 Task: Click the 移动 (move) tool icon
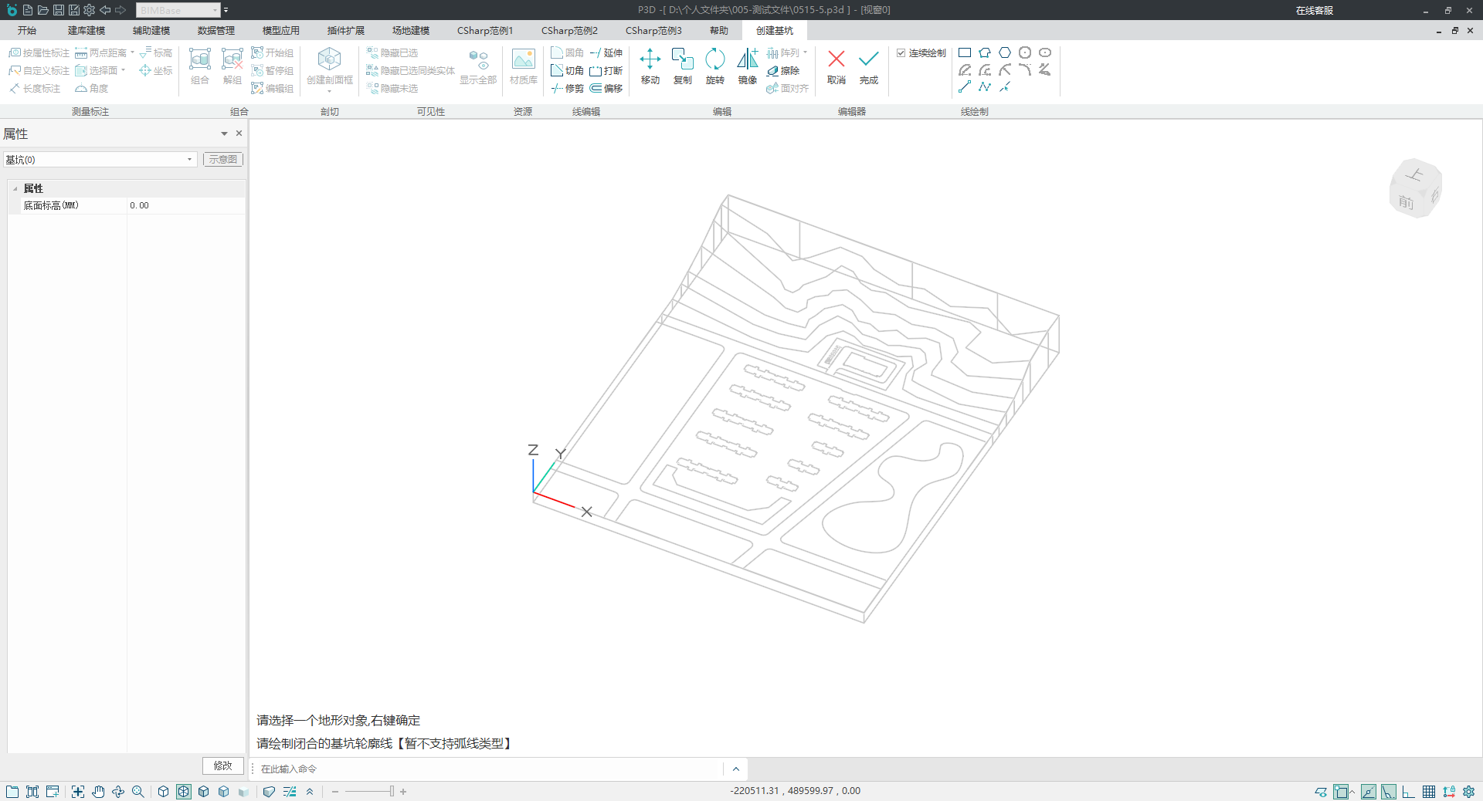pyautogui.click(x=650, y=59)
